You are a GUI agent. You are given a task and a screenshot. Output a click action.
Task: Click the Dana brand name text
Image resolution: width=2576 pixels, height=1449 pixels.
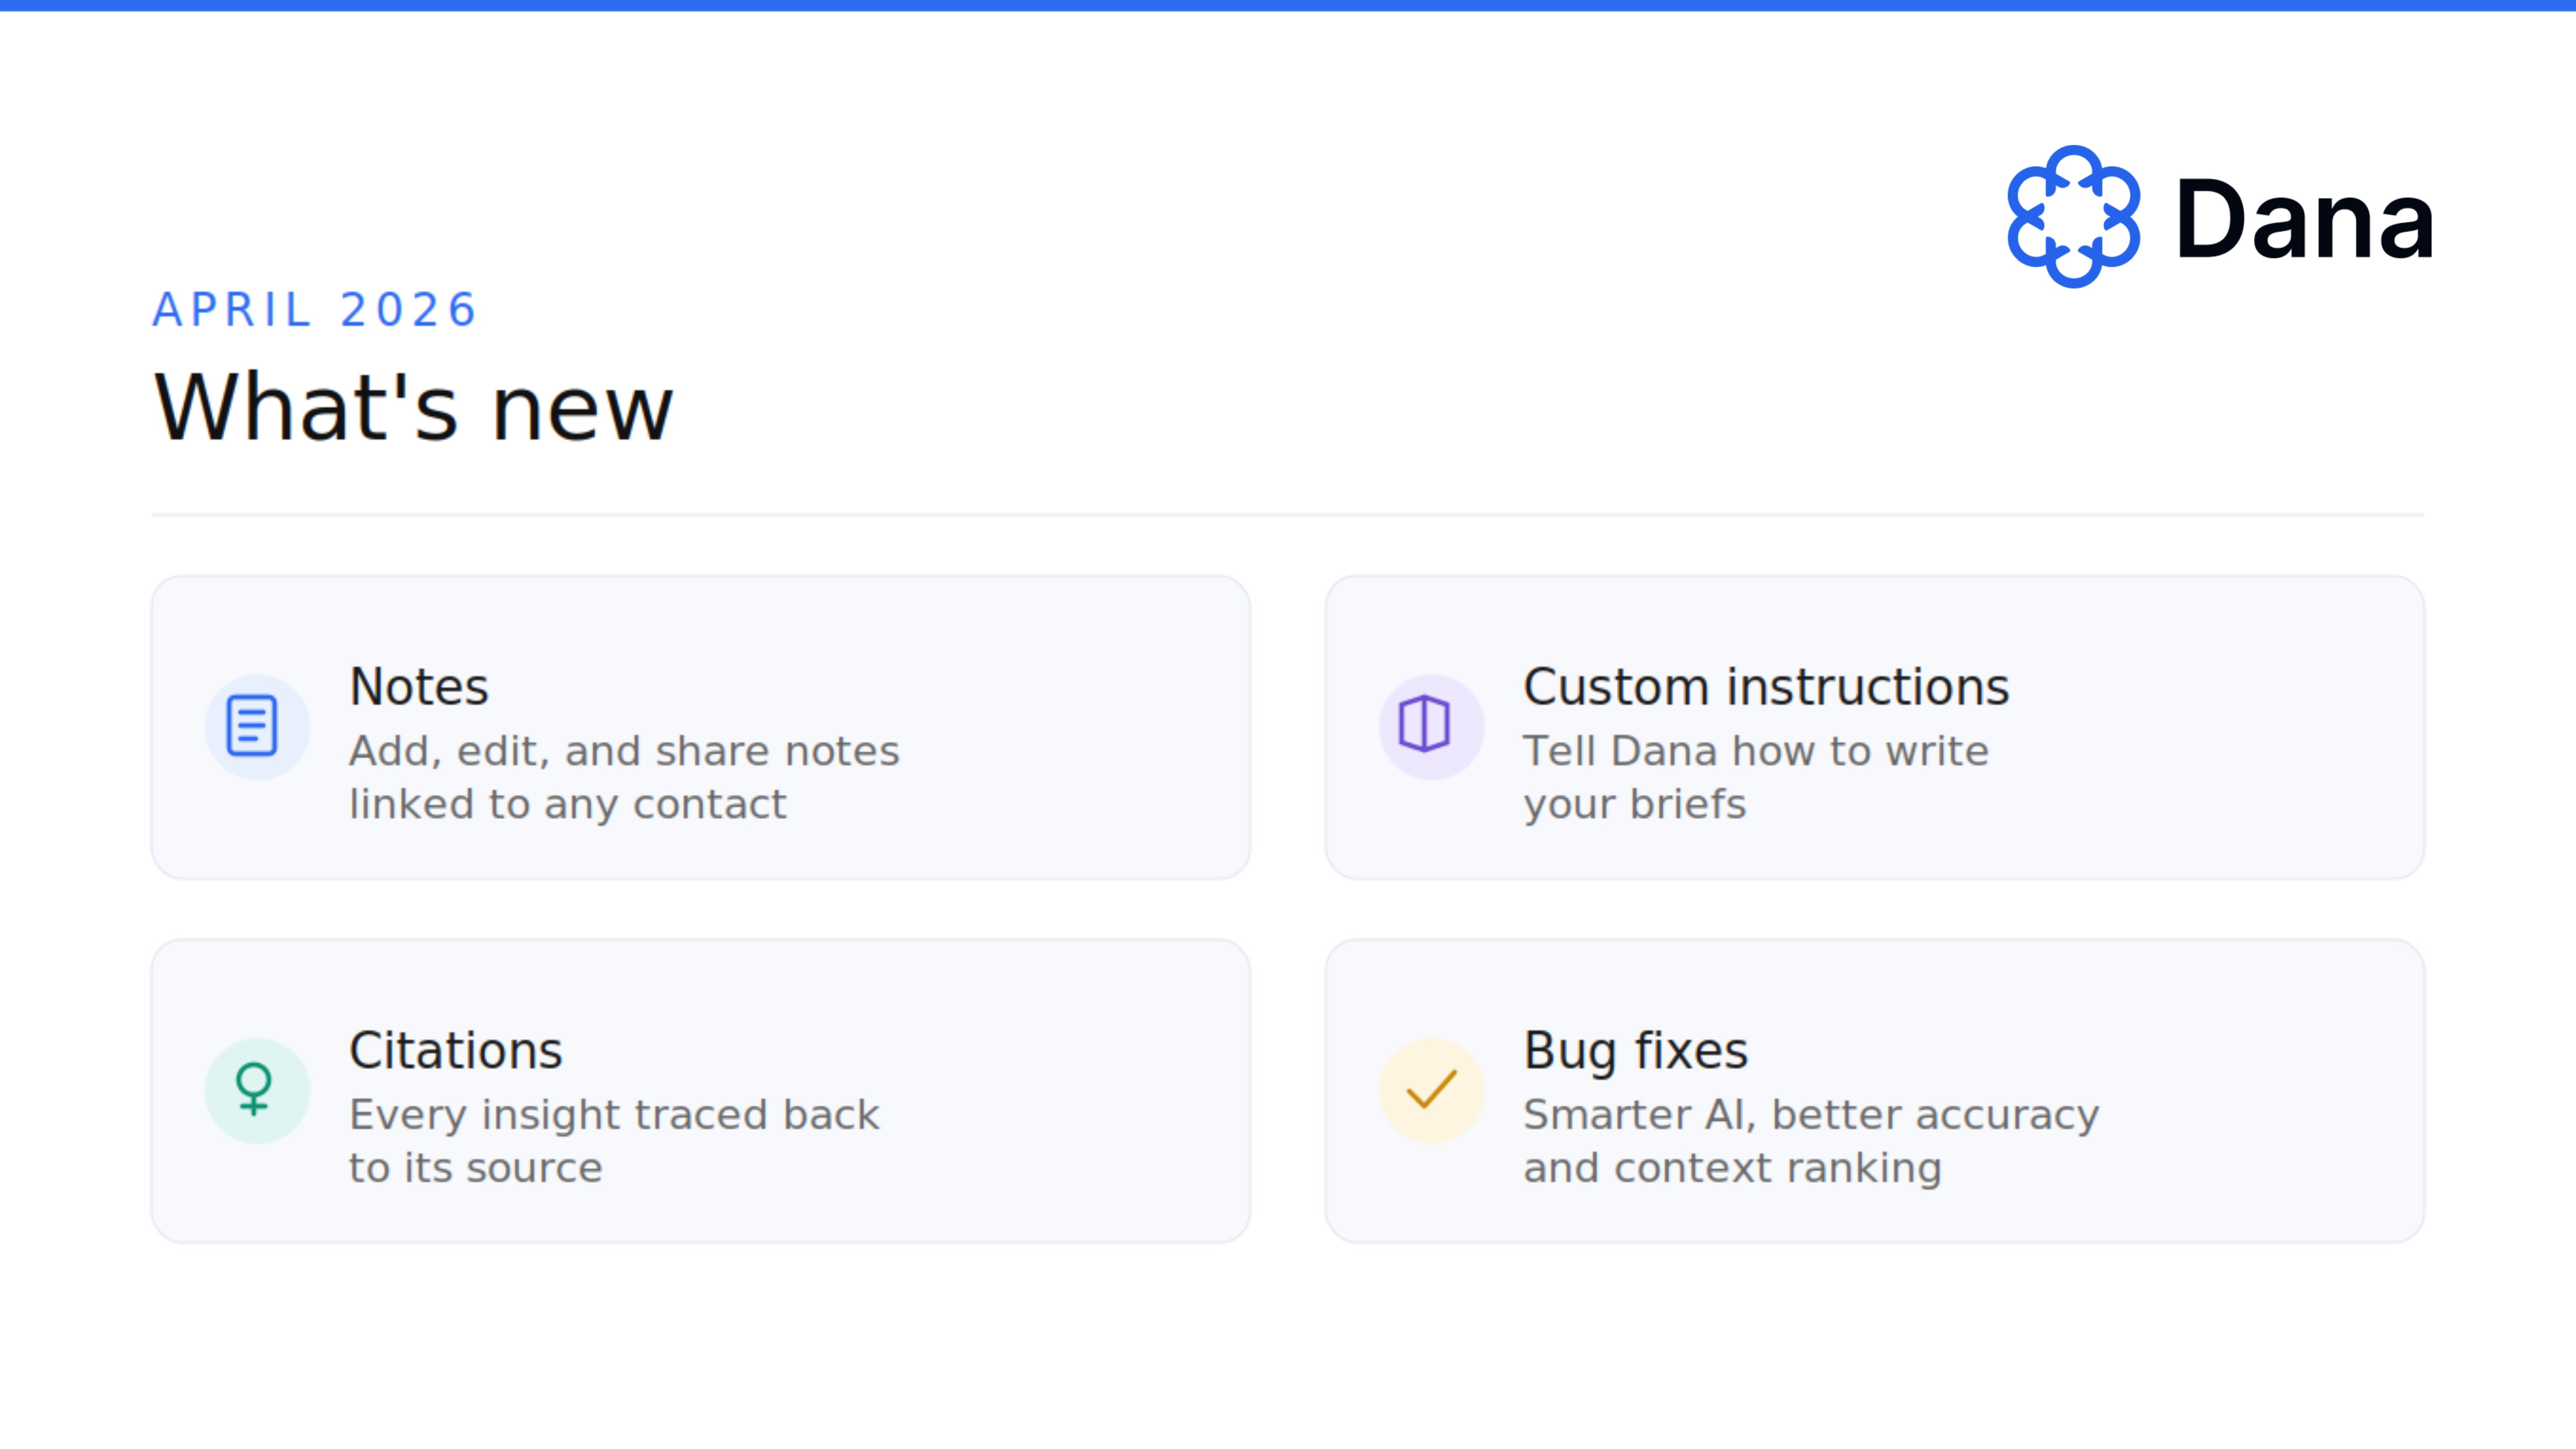(2304, 220)
